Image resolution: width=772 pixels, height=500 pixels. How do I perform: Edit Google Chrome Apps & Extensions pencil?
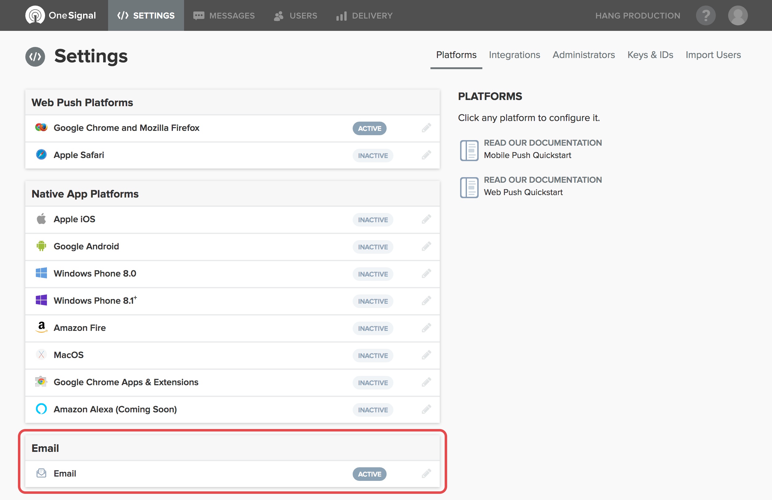point(426,382)
